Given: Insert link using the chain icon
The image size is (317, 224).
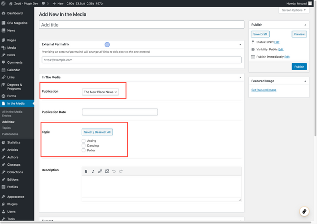Looking at the screenshot, I should click(100, 171).
